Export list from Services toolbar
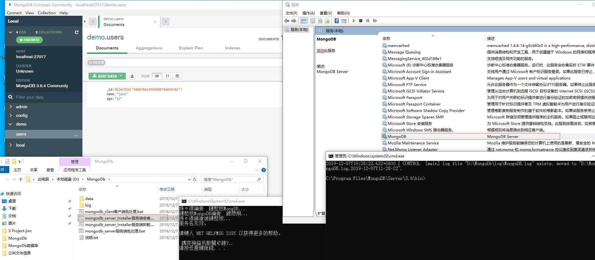The image size is (595, 260). pos(327,21)
